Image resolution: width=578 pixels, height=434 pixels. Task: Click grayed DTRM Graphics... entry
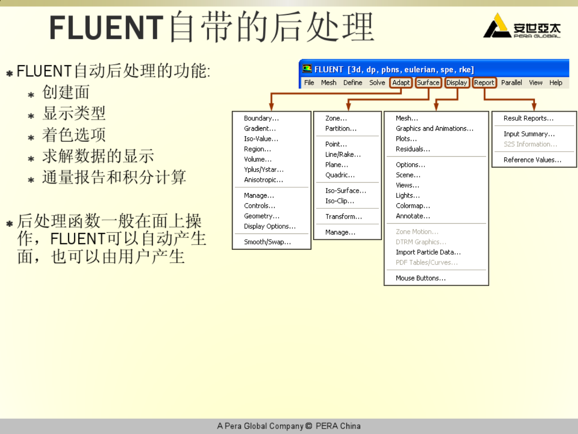point(421,242)
